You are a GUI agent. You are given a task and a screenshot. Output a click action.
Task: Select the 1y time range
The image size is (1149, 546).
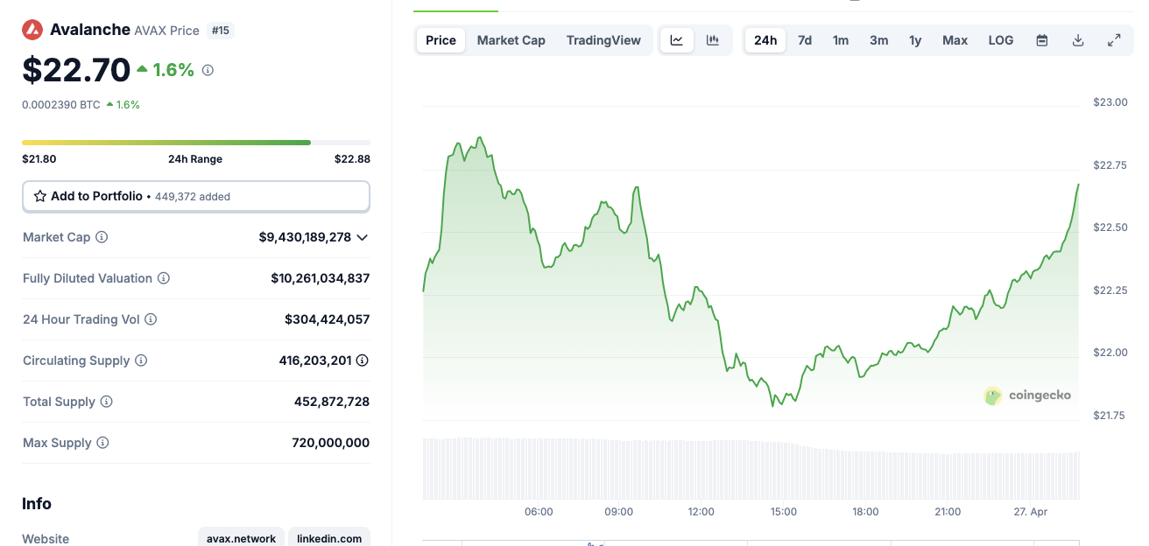click(915, 40)
